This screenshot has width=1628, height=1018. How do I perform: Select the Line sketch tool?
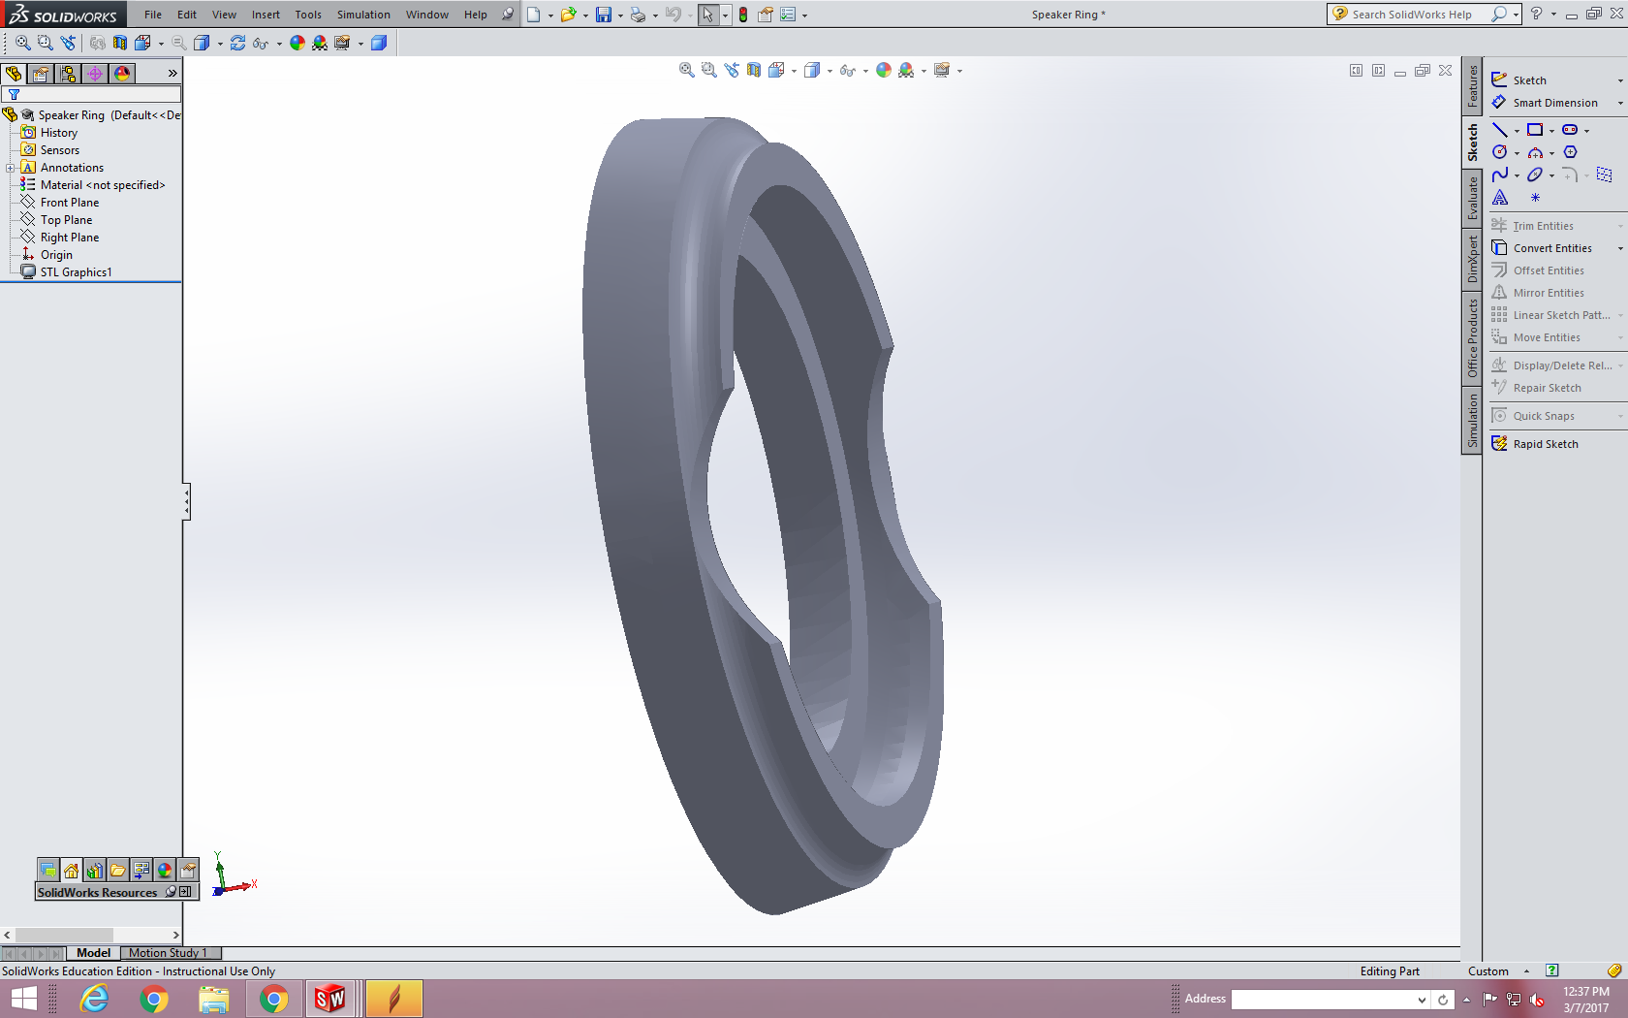(x=1501, y=129)
